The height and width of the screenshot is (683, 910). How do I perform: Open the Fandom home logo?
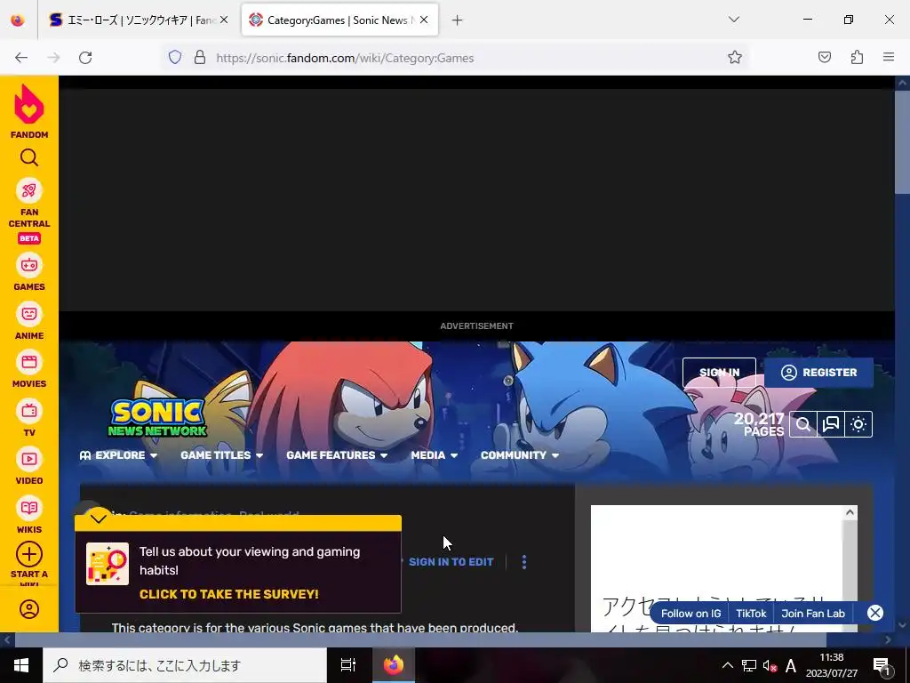click(29, 111)
